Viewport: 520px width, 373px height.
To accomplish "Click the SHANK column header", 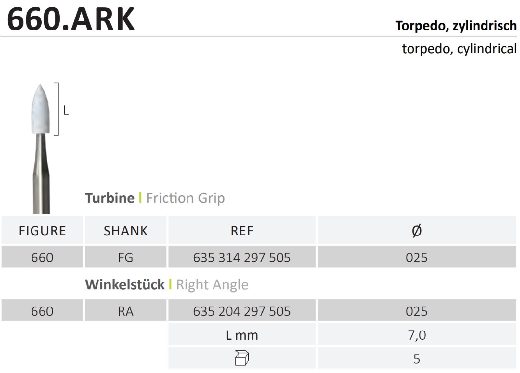I will point(125,231).
